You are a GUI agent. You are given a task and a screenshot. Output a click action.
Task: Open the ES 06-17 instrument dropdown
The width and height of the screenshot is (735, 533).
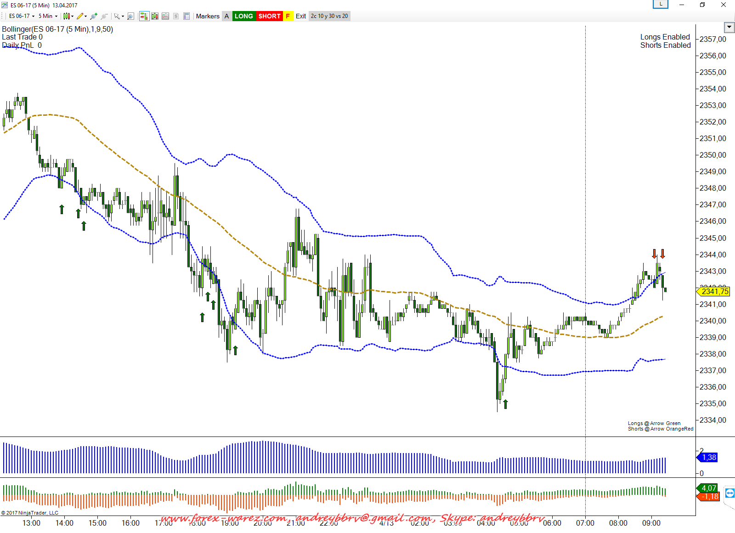[22, 16]
